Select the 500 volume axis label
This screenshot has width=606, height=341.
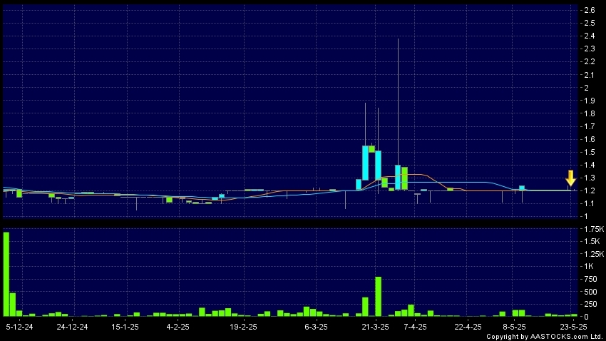tap(590, 292)
